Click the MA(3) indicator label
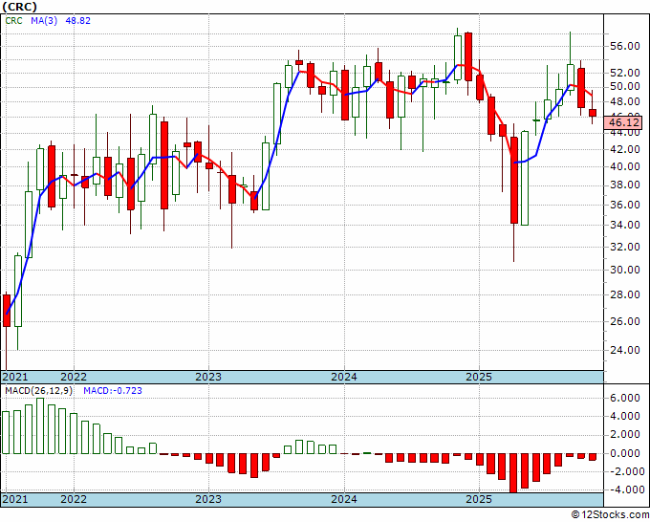The image size is (650, 522). tap(44, 20)
